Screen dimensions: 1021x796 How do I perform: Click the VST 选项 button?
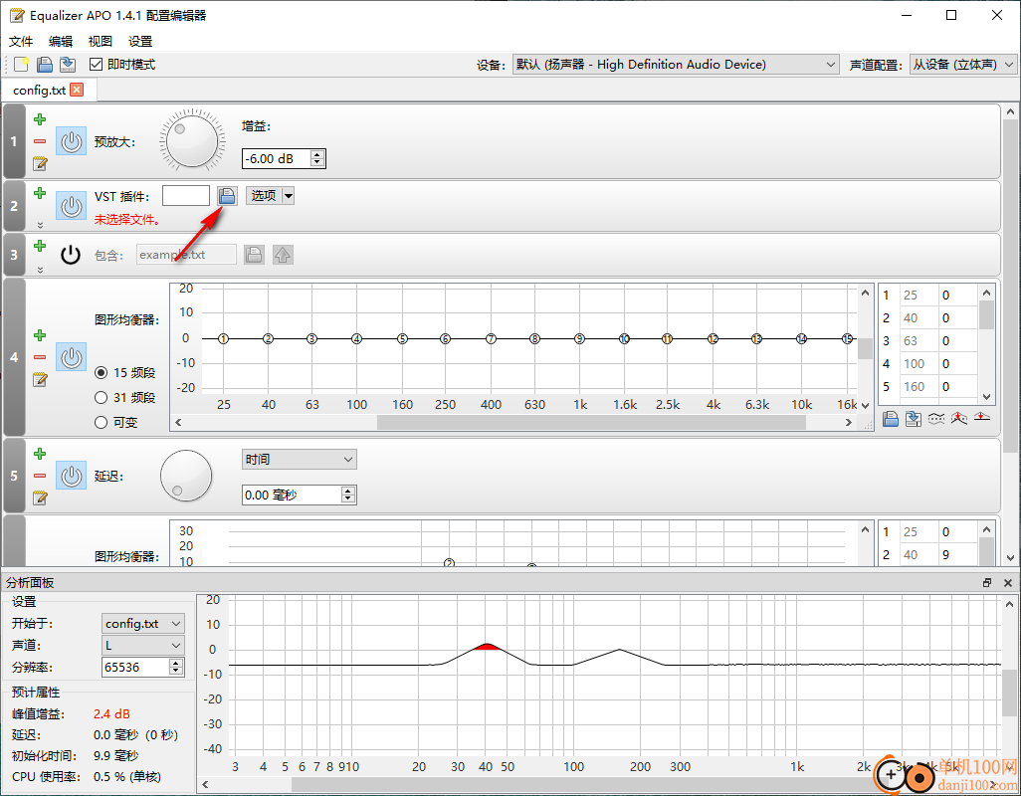click(264, 196)
